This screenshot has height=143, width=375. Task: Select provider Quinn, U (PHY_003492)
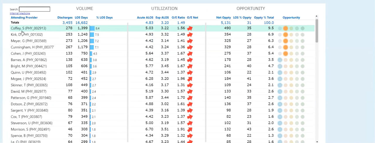pos(28,73)
